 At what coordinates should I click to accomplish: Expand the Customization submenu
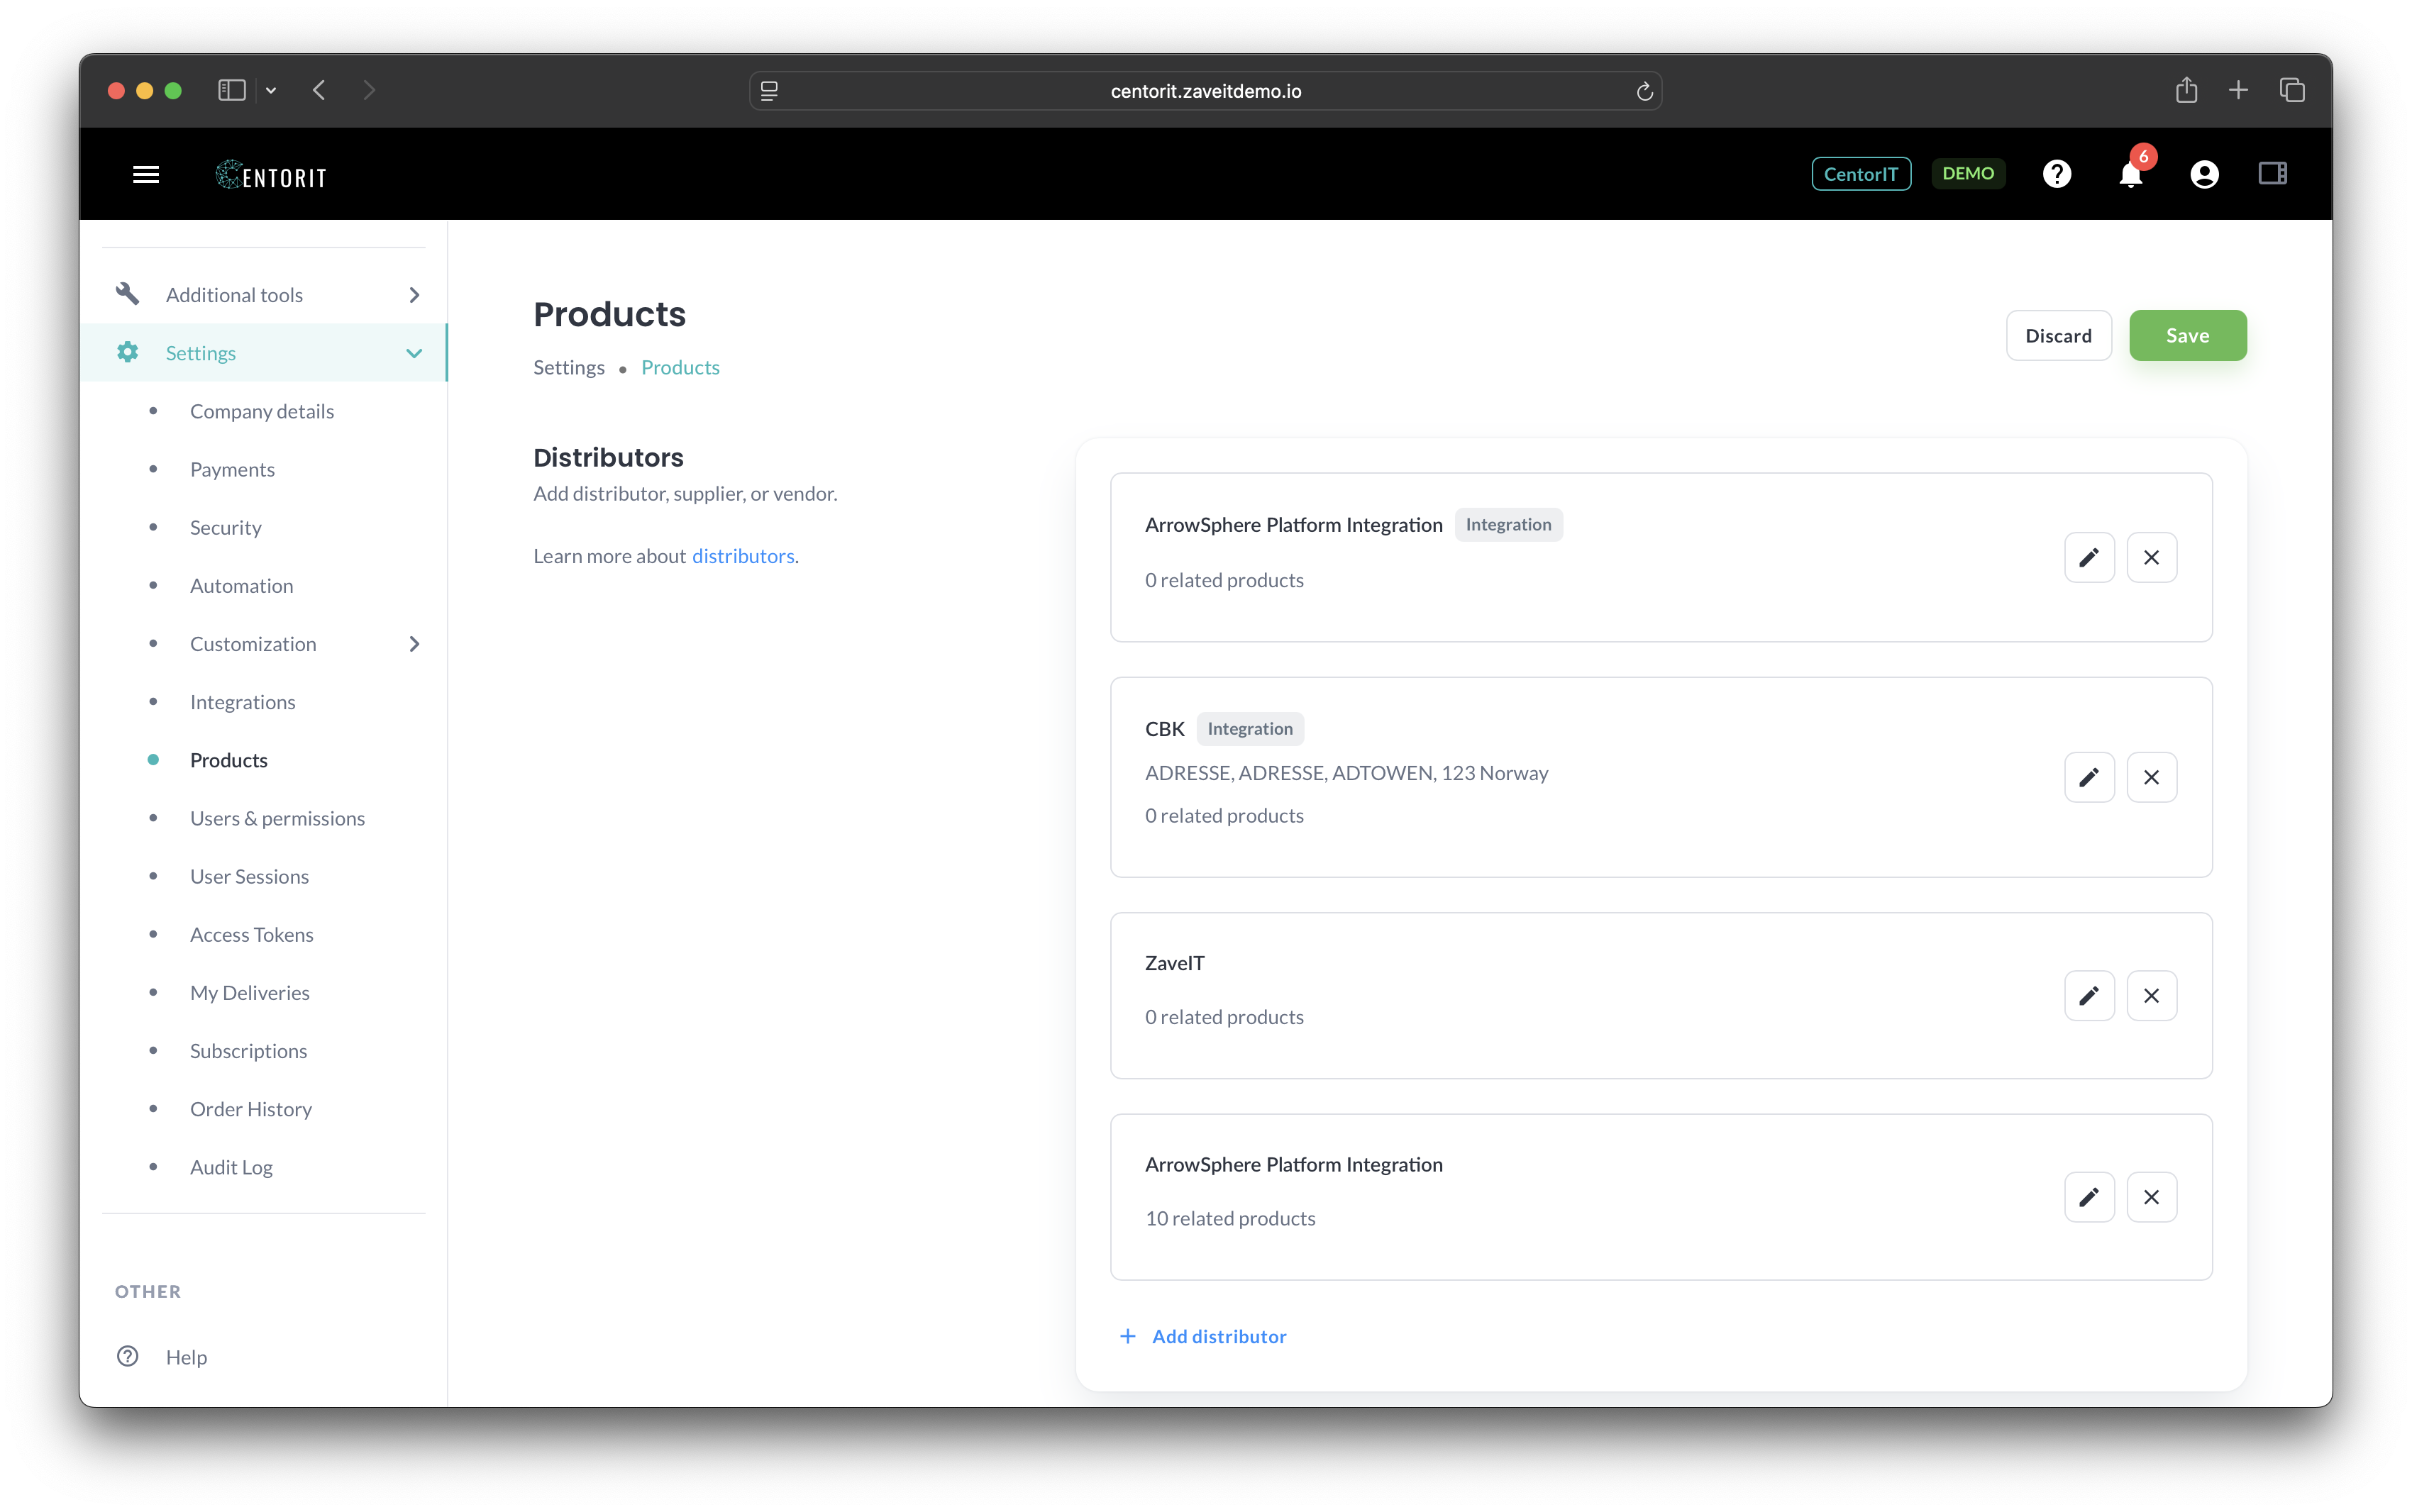pos(414,644)
